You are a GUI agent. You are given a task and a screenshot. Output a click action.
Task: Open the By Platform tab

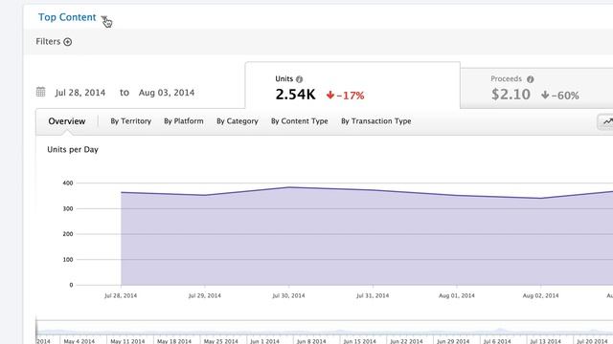coord(184,121)
